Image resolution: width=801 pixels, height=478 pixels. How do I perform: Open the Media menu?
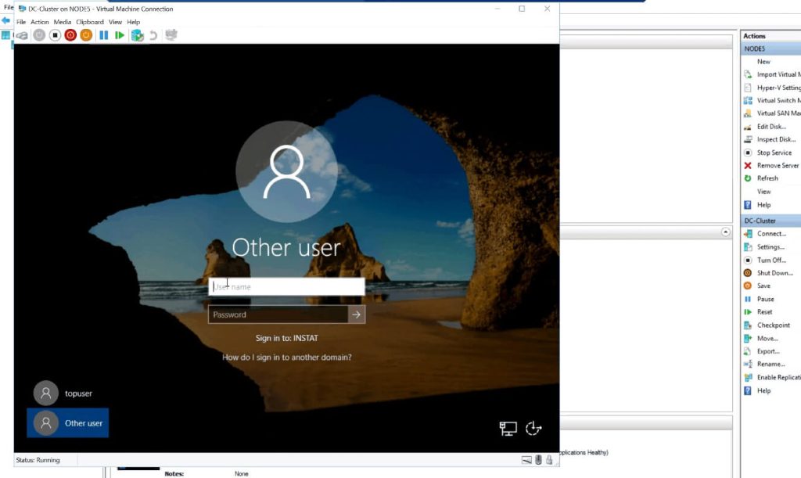click(x=63, y=22)
